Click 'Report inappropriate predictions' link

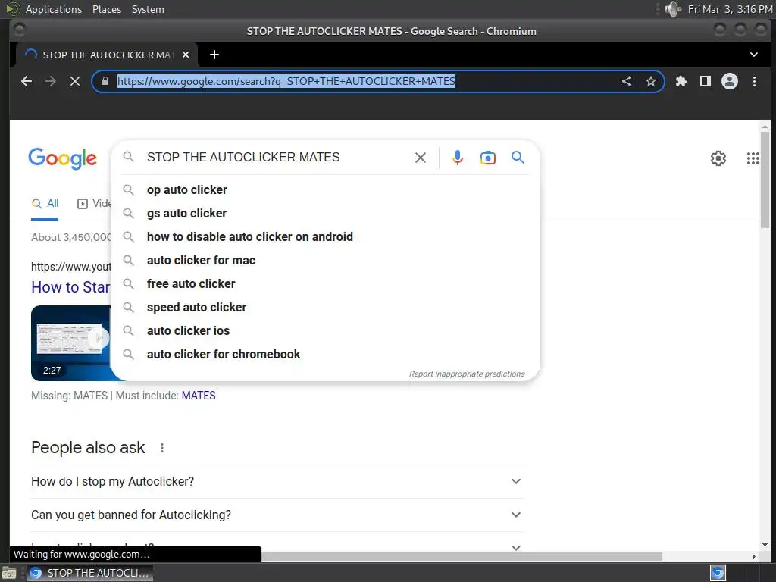pos(467,374)
